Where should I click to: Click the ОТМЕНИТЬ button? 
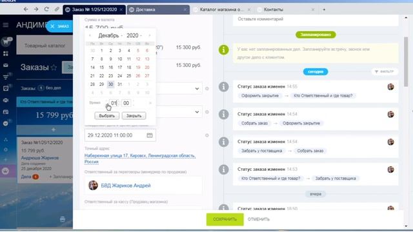pyautogui.click(x=259, y=219)
